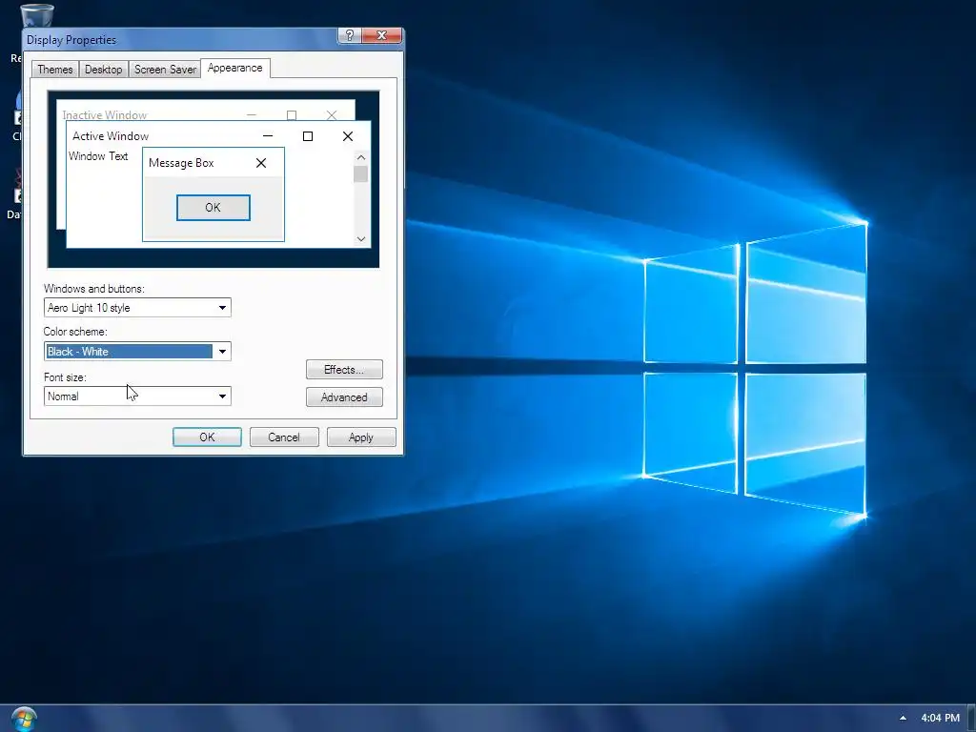Click the Active Window title bar in preview
The width and height of the screenshot is (976, 732).
pyautogui.click(x=218, y=136)
